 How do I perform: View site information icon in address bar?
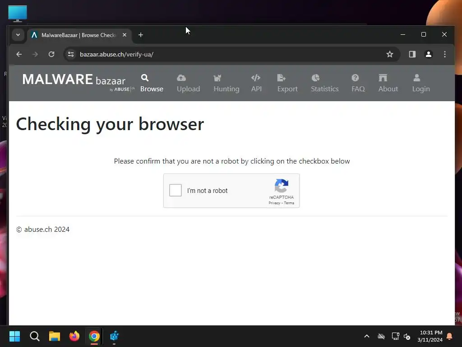click(71, 54)
